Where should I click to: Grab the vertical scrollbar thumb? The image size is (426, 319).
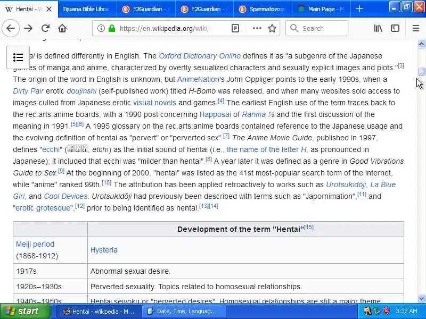coord(421,71)
